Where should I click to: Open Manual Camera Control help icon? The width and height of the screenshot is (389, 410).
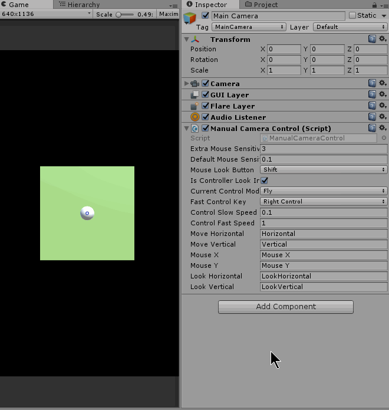[x=372, y=128]
